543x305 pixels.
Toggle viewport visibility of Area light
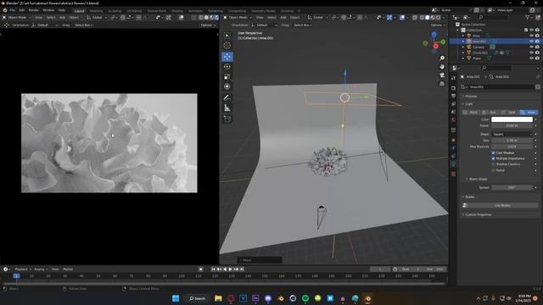pos(532,36)
